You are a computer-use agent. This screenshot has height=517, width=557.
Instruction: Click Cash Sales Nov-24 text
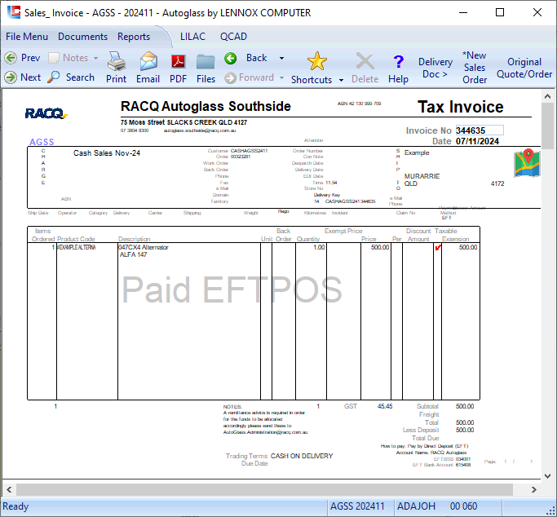coord(107,153)
